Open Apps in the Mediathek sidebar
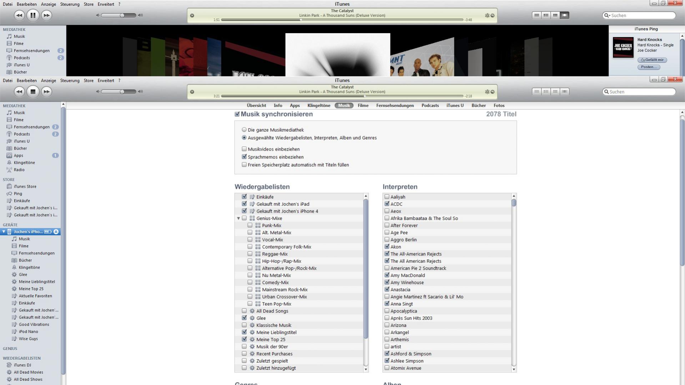This screenshot has height=385, width=685. tap(18, 156)
